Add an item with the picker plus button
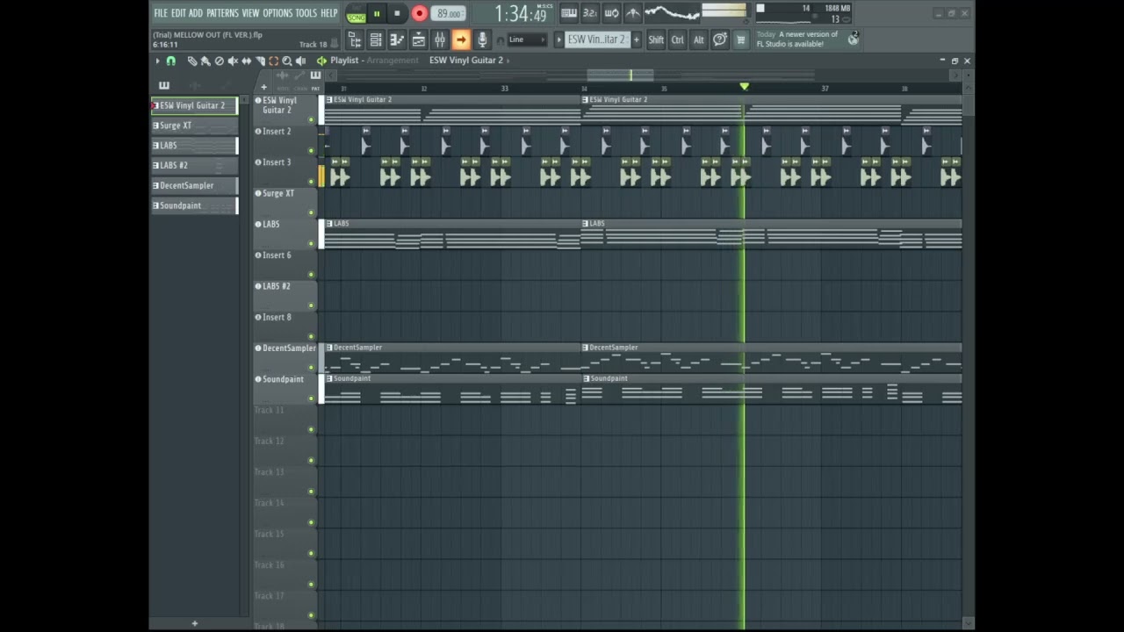Image resolution: width=1124 pixels, height=632 pixels. 195,623
